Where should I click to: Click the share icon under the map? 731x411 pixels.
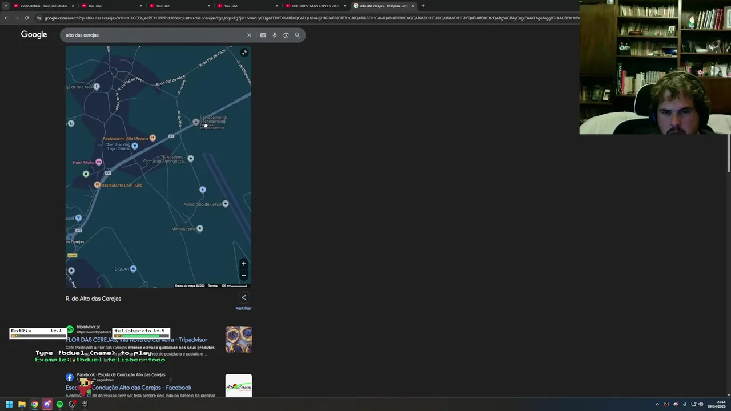244,297
